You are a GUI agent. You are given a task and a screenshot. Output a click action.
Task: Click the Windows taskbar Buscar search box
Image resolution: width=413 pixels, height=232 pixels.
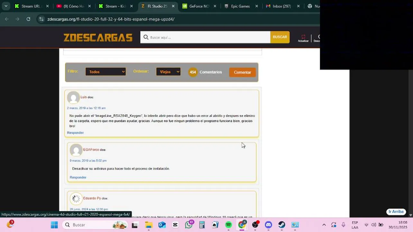pyautogui.click(x=95, y=225)
